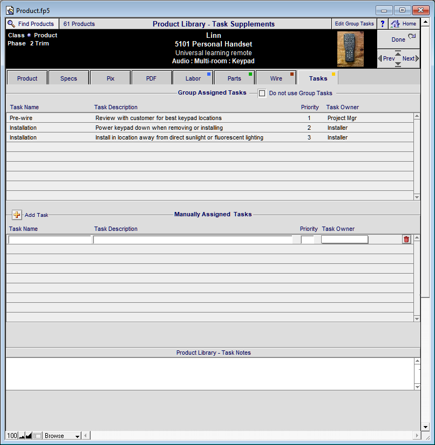Click the Product.fp5 title bar file icon
Image resolution: width=435 pixels, height=445 pixels.
[x=10, y=11]
